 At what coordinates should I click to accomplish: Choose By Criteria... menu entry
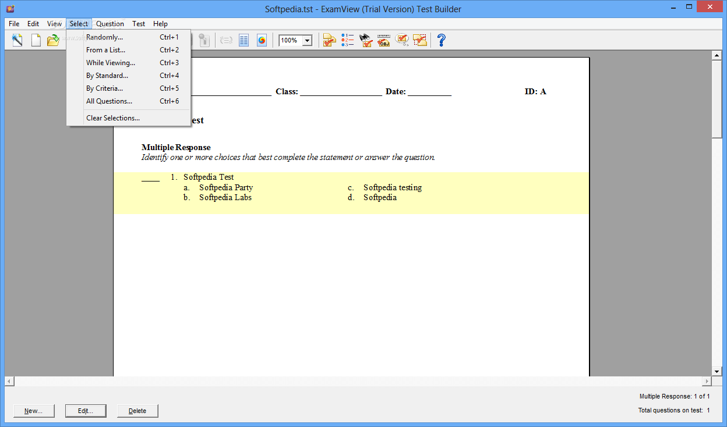pyautogui.click(x=129, y=88)
